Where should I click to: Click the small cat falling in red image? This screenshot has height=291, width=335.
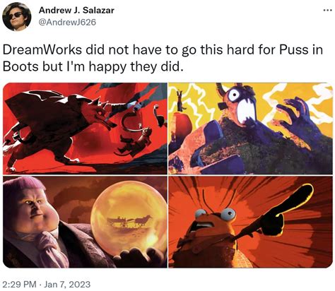[x=138, y=141]
